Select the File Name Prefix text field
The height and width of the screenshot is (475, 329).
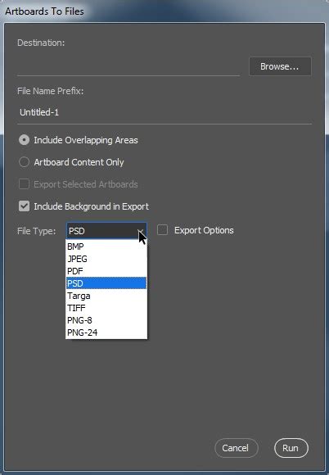pos(164,112)
